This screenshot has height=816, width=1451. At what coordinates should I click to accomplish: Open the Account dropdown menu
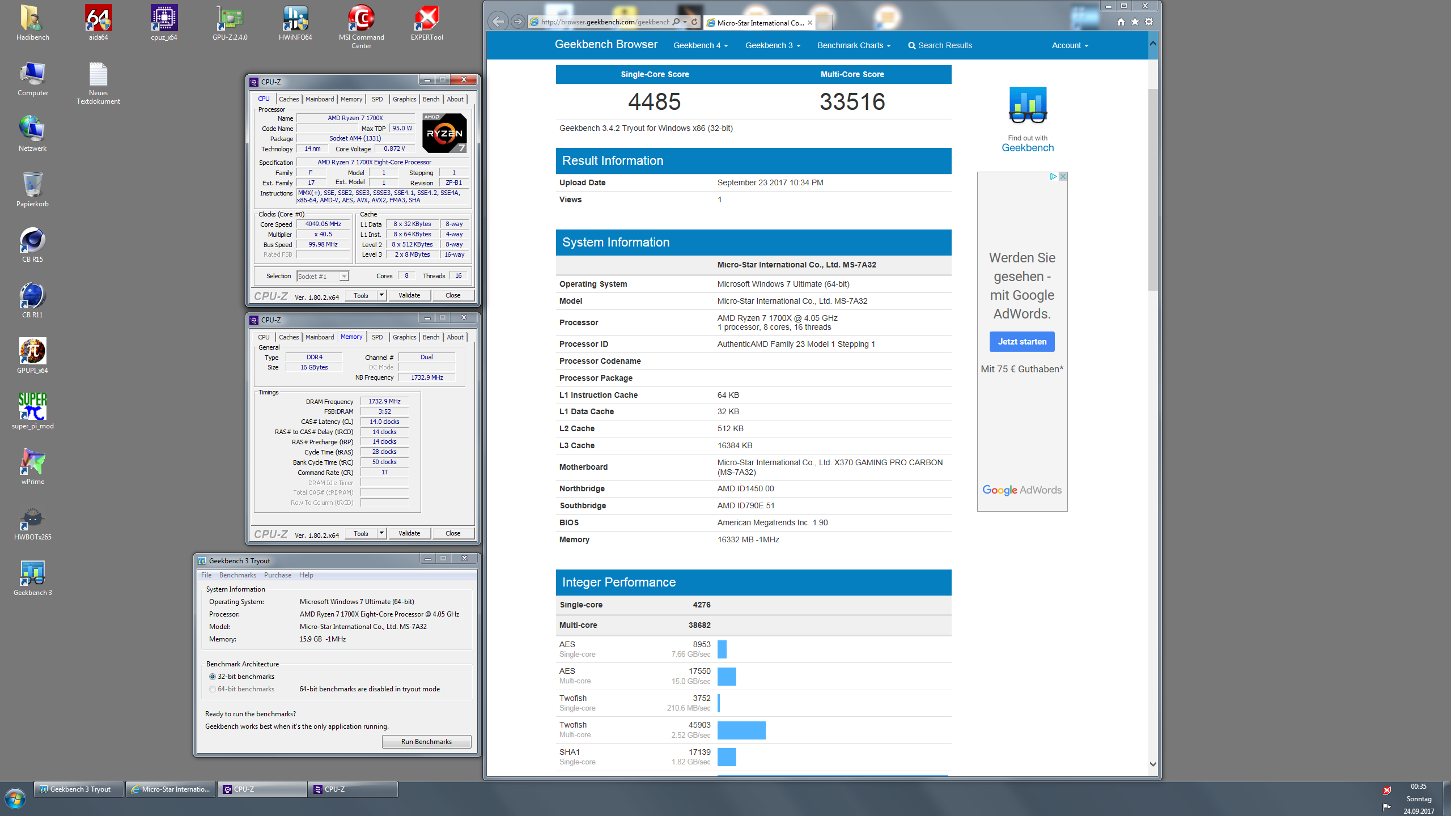1070,45
